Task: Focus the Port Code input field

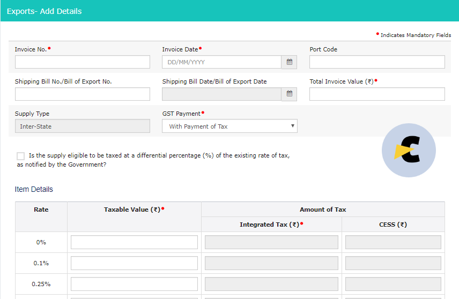Action: pos(377,62)
